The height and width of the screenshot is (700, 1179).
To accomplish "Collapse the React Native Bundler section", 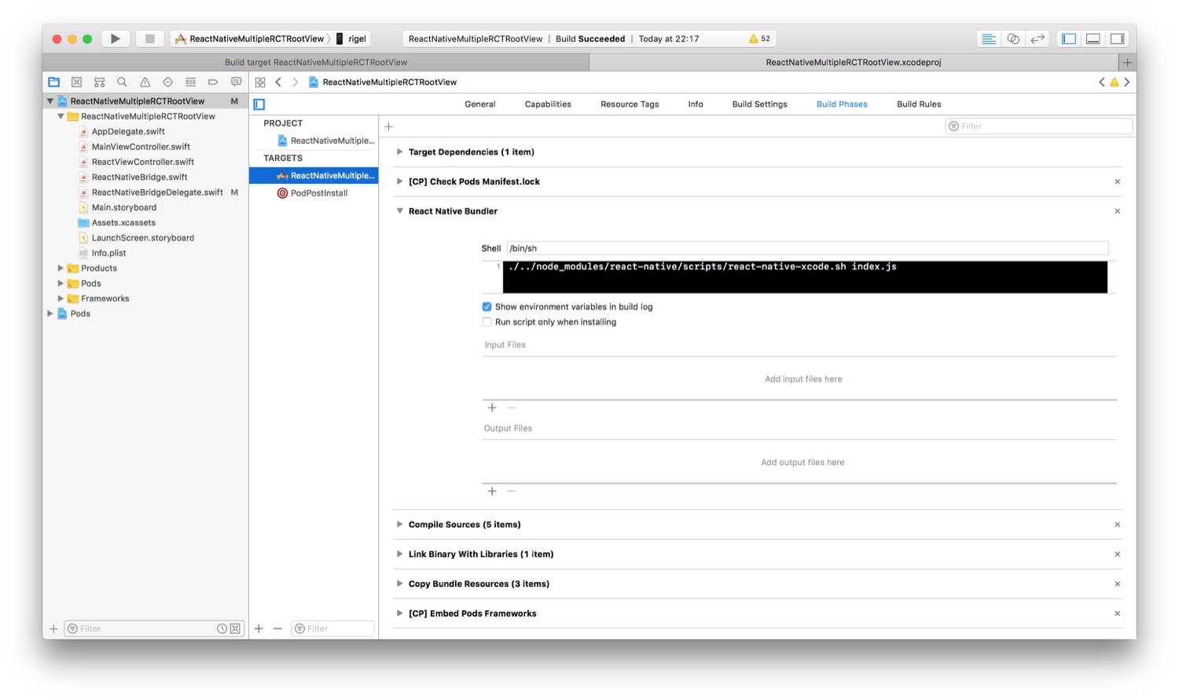I will click(x=399, y=211).
